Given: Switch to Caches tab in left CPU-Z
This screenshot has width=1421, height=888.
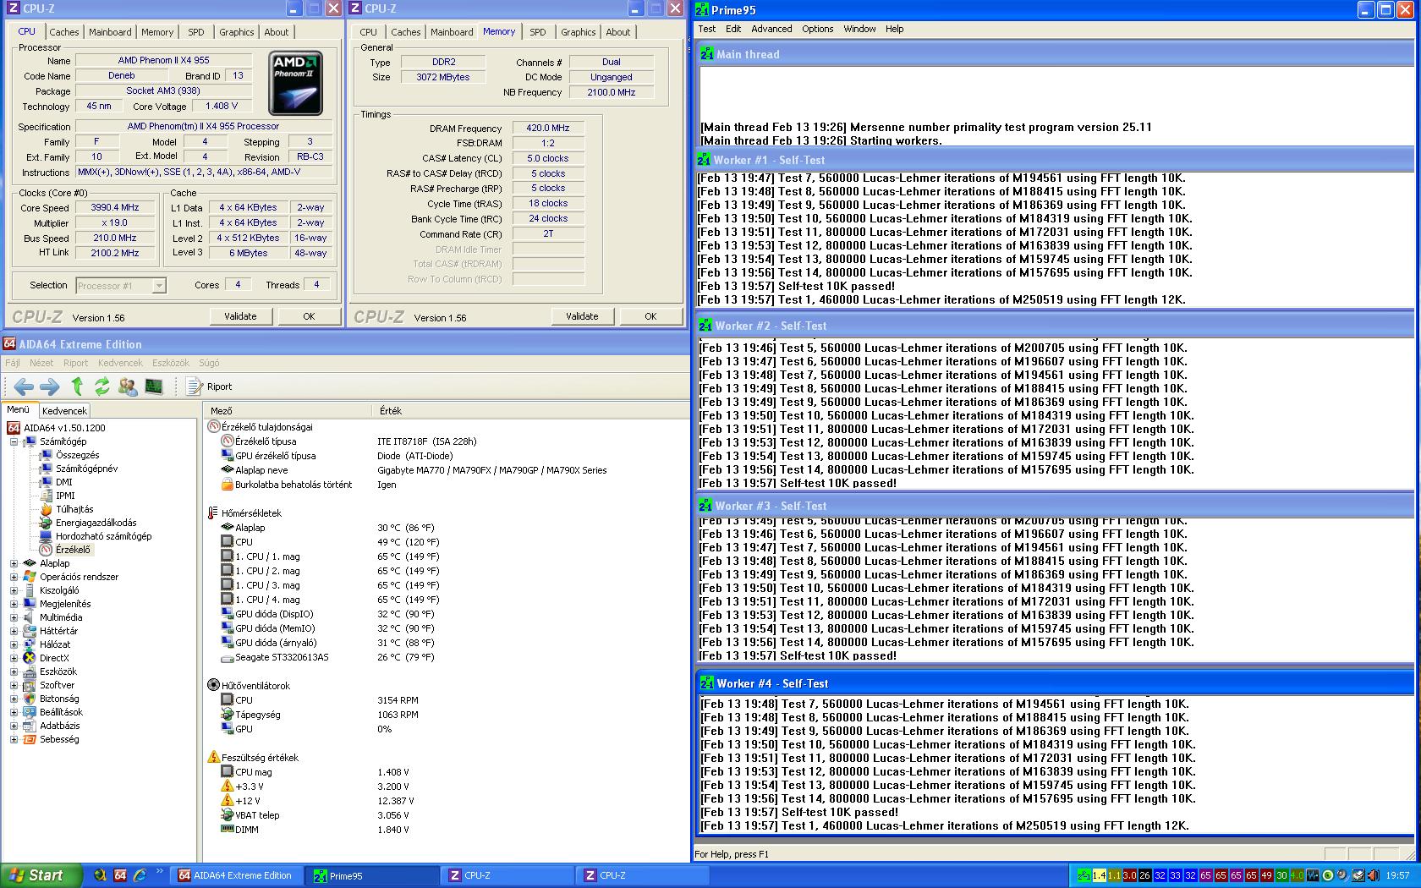Looking at the screenshot, I should pos(64,32).
